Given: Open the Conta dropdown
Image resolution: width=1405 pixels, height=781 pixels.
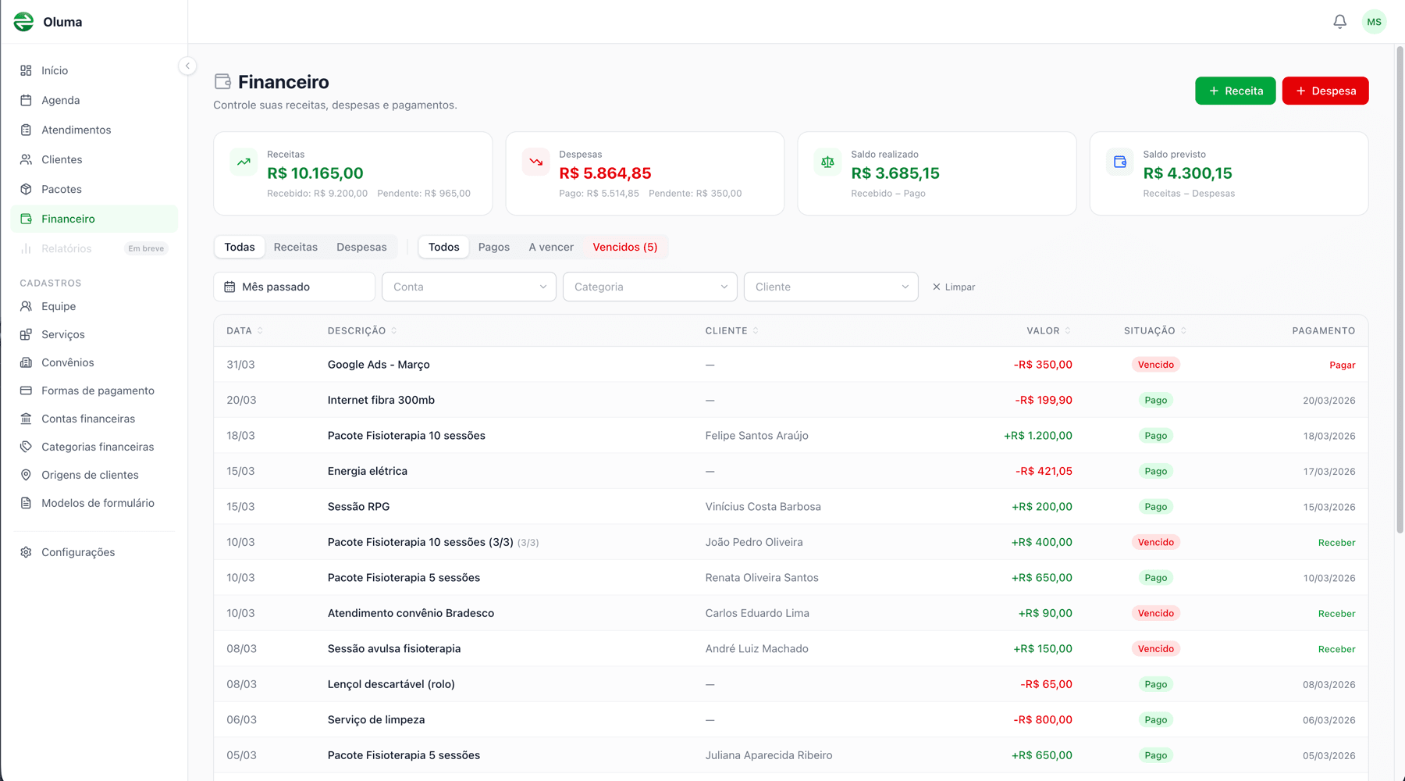Looking at the screenshot, I should pyautogui.click(x=468, y=287).
